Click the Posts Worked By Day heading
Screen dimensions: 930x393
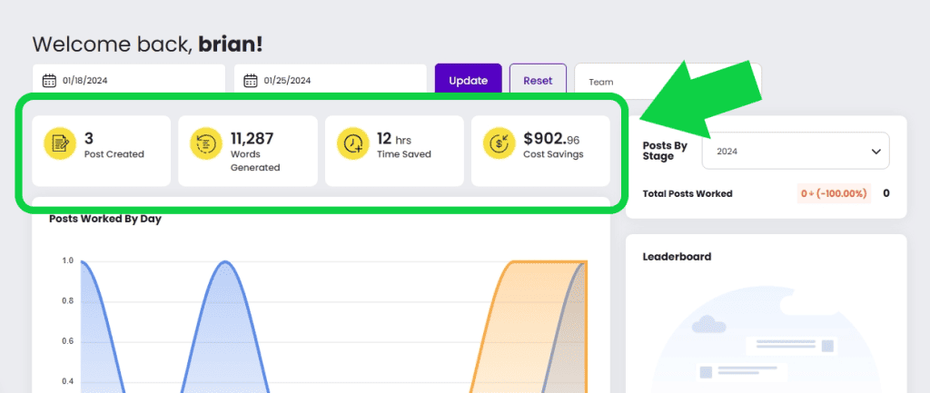pos(105,219)
